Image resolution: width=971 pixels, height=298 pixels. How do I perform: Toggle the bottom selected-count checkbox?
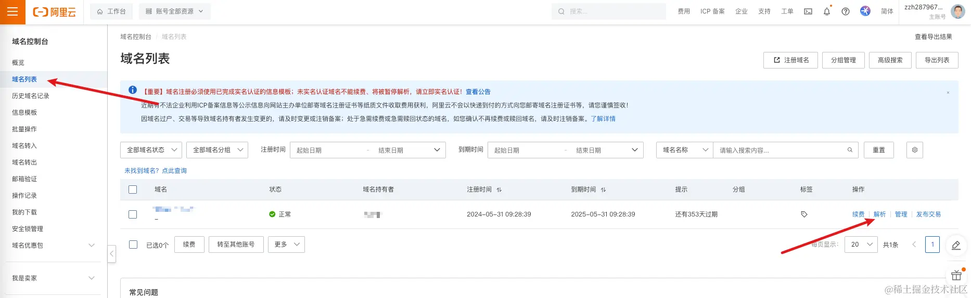pyautogui.click(x=133, y=245)
